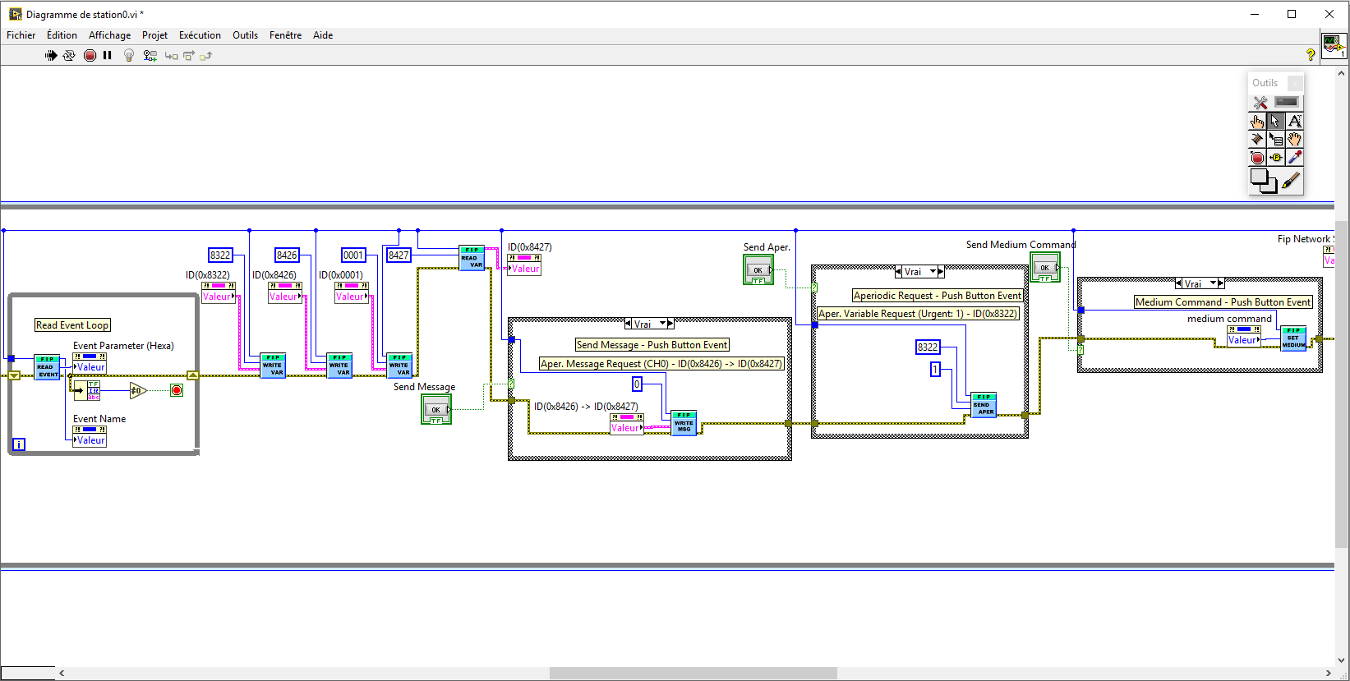Abort execution with the red stop button

pyautogui.click(x=90, y=56)
